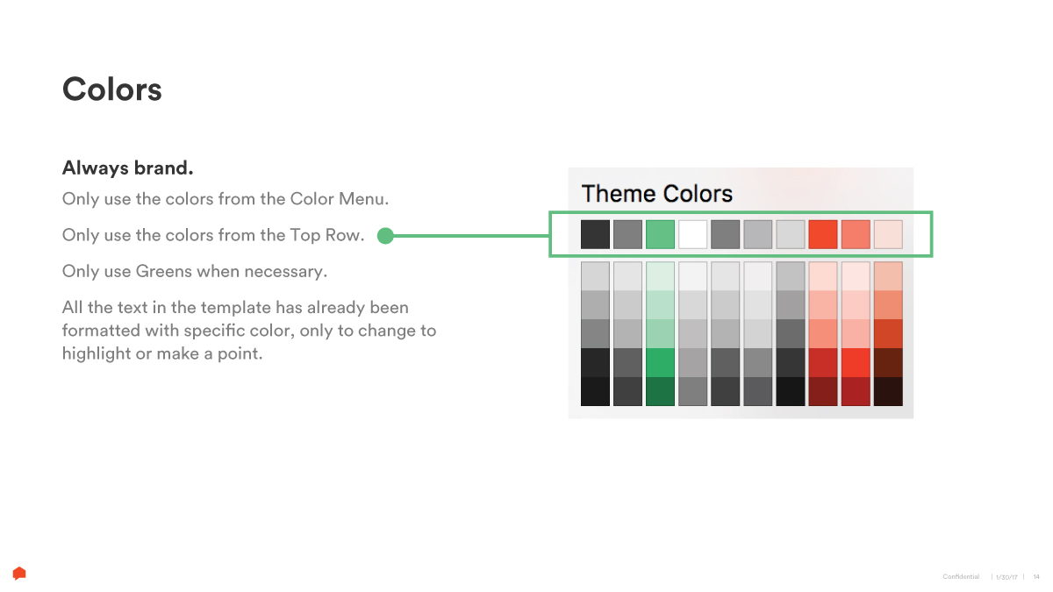Pick the green swatch in the top row

pyautogui.click(x=660, y=234)
